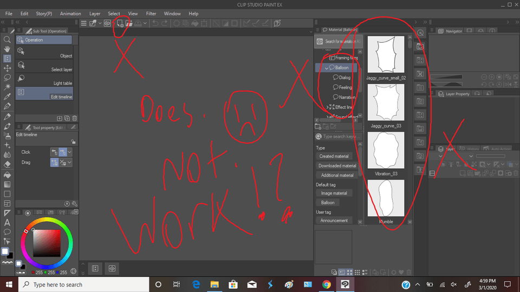Open the Layer menu
The width and height of the screenshot is (520, 292).
(x=95, y=14)
